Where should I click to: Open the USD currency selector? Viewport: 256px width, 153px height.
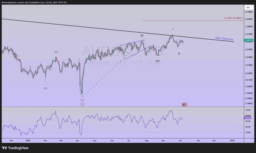tap(248, 8)
